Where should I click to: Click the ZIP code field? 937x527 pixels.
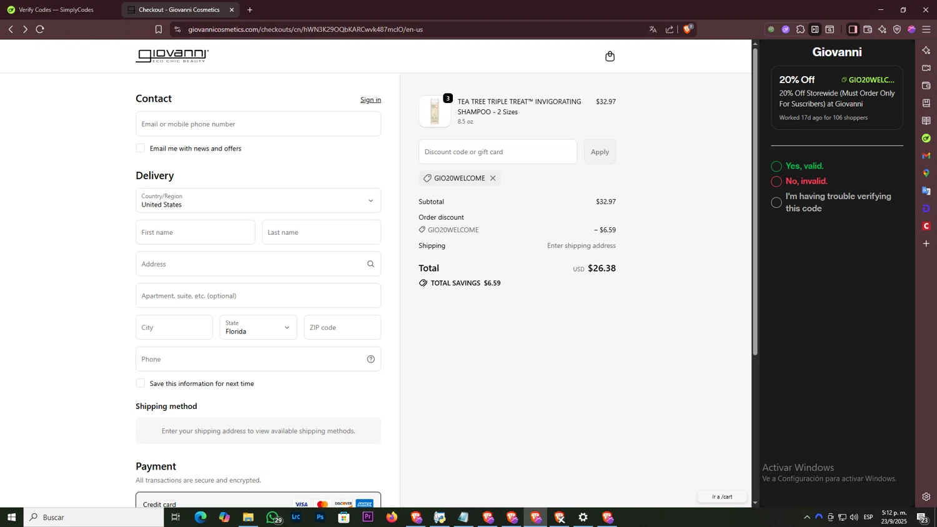(342, 327)
